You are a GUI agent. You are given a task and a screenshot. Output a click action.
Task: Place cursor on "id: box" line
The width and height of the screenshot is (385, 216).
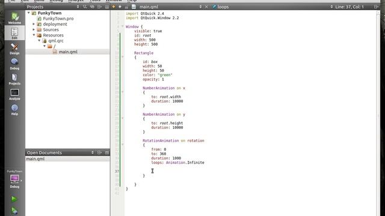pos(150,62)
